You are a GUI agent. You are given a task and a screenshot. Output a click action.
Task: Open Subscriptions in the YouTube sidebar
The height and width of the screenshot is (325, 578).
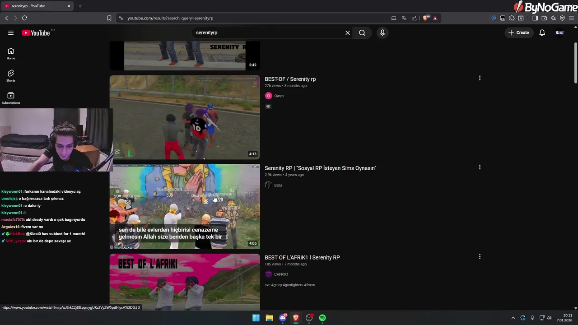11,98
